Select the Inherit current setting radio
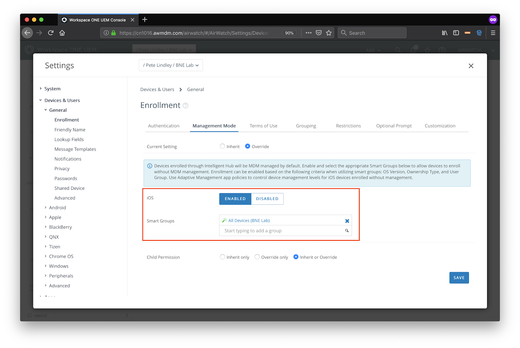The image size is (520, 348). click(222, 146)
